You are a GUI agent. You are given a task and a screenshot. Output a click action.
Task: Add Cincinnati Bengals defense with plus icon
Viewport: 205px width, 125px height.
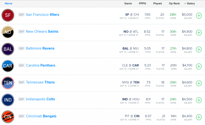tap(199, 117)
